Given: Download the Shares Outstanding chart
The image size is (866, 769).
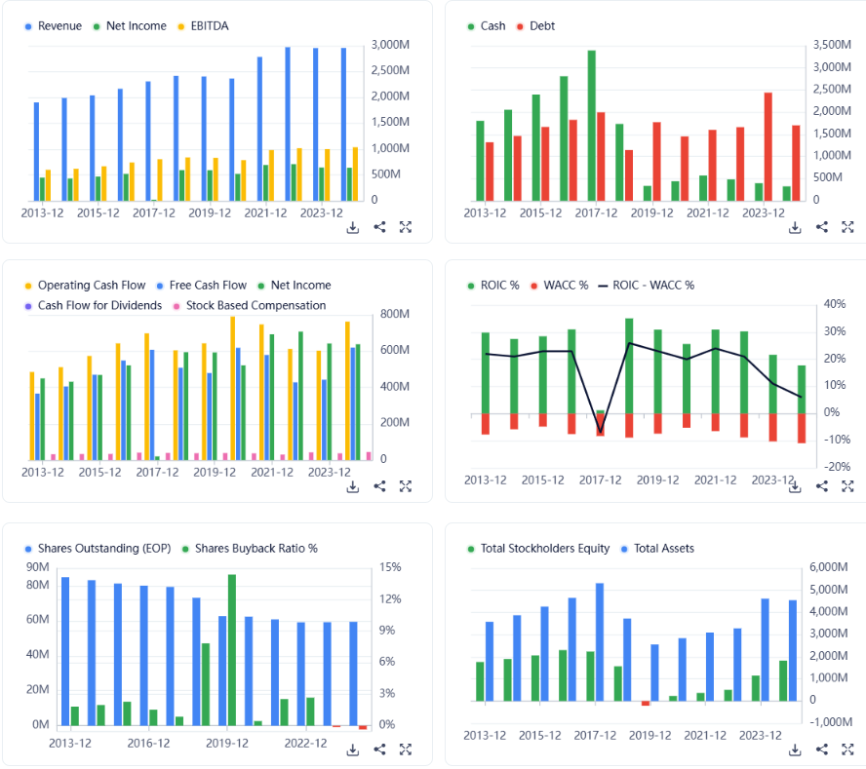Looking at the screenshot, I should [352, 750].
